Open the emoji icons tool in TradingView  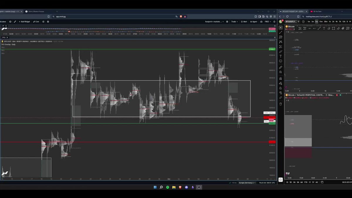[x=281, y=61]
